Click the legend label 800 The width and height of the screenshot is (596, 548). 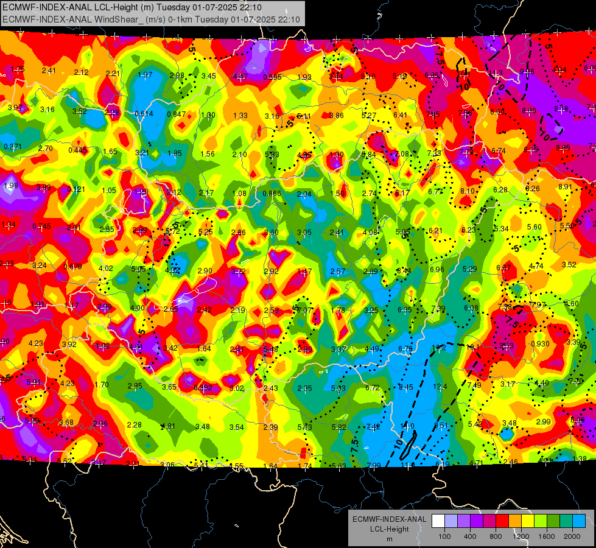tap(496, 536)
